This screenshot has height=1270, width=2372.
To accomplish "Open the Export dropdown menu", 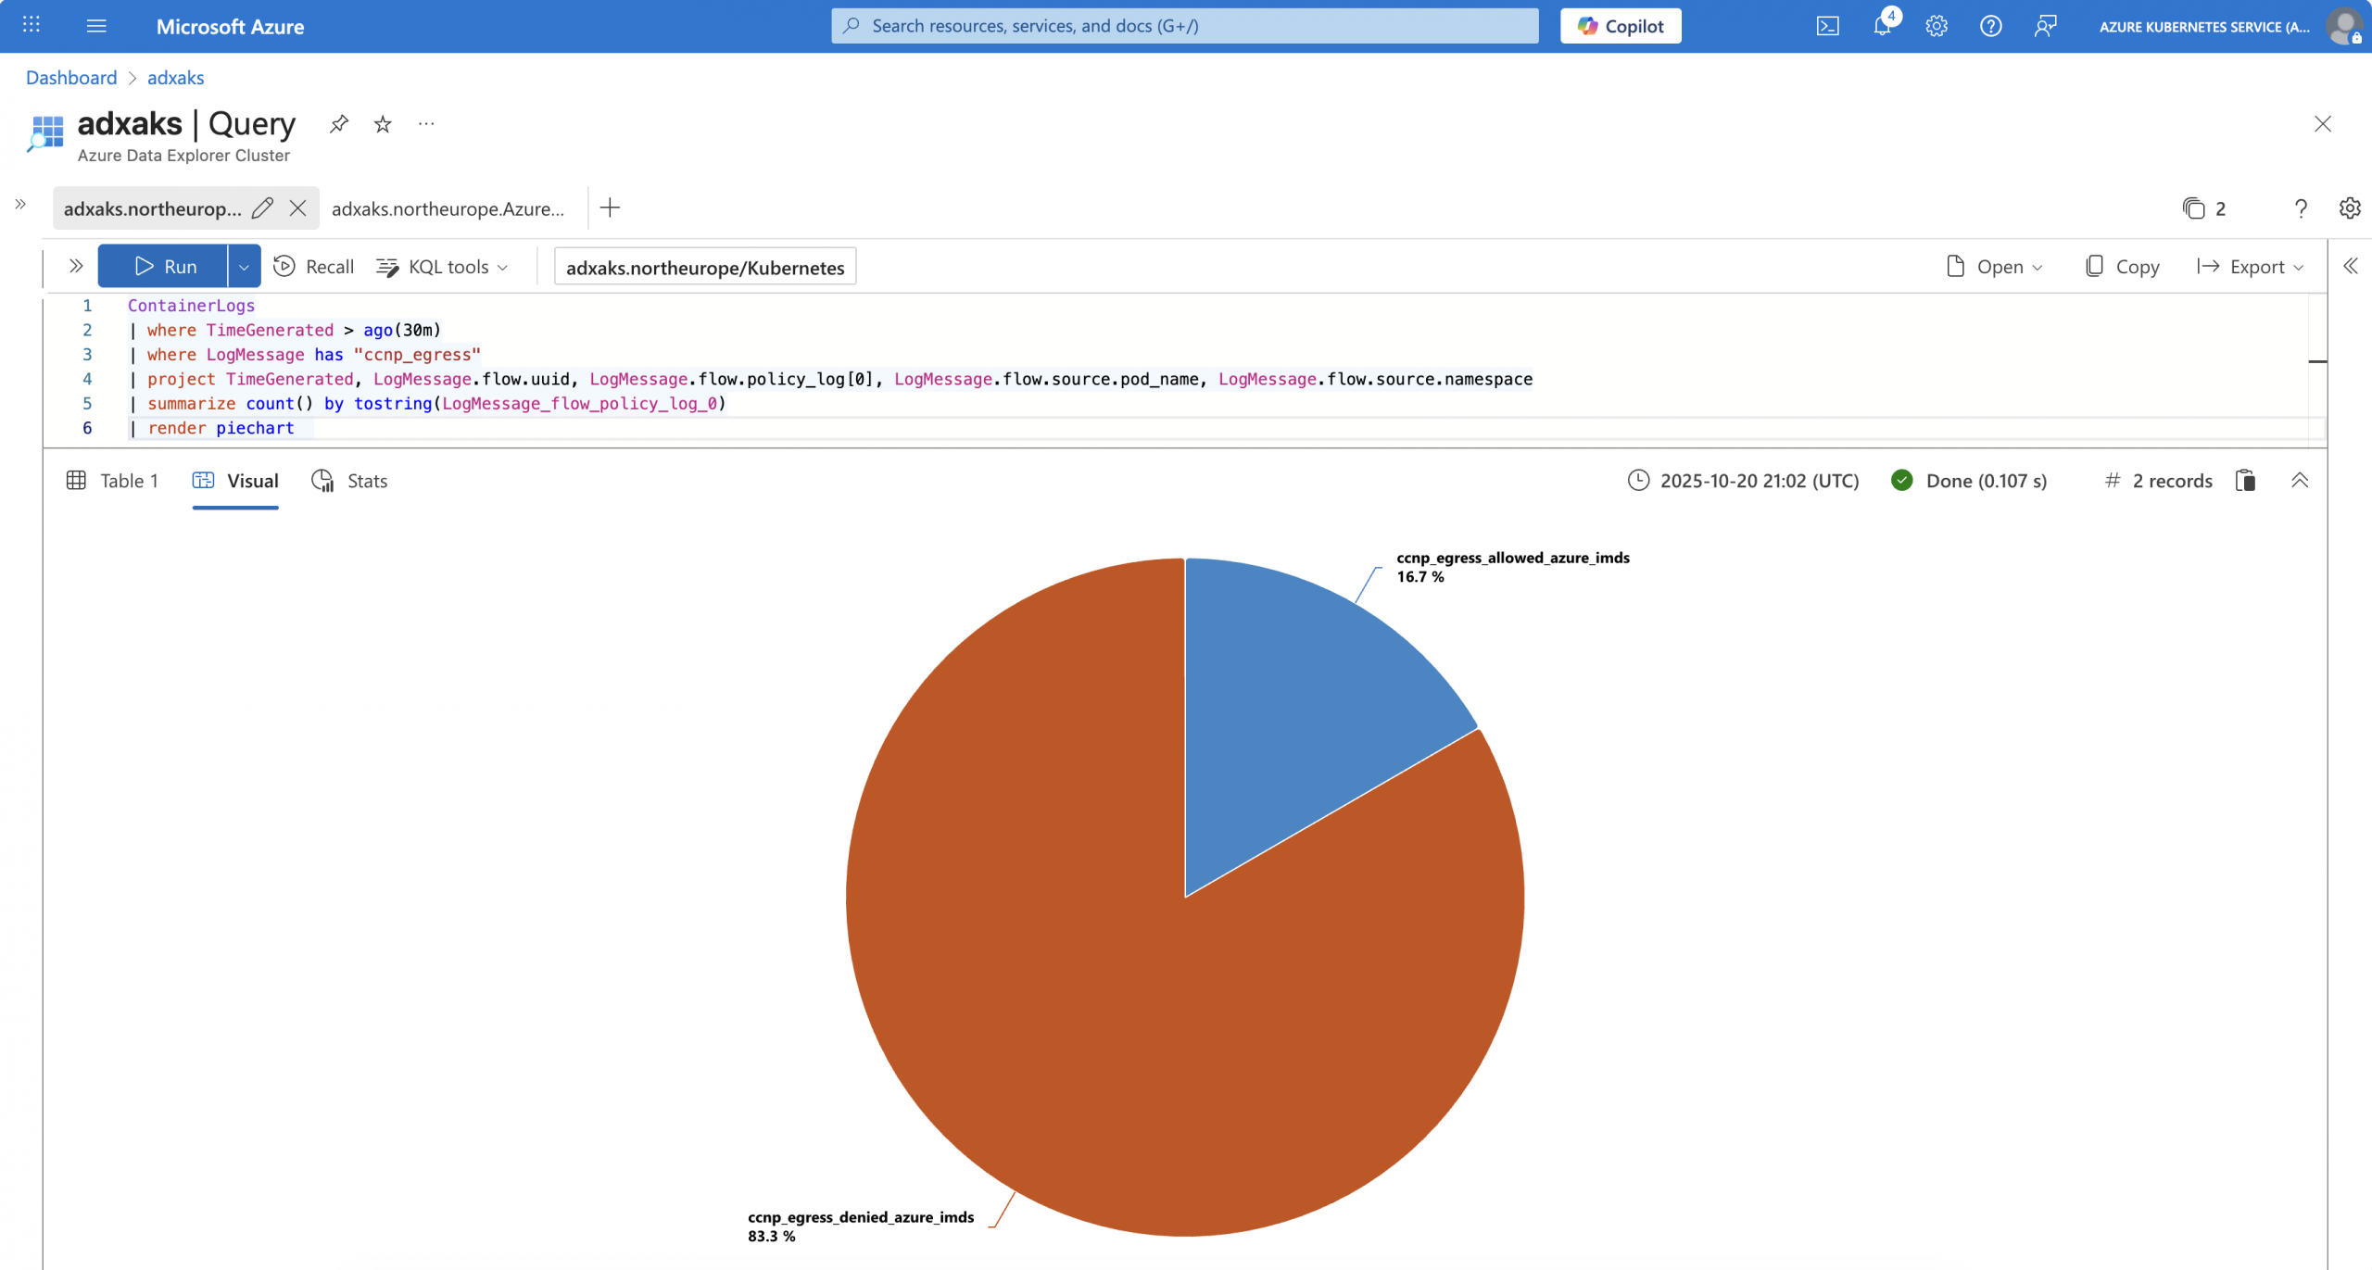I will 2250,267.
